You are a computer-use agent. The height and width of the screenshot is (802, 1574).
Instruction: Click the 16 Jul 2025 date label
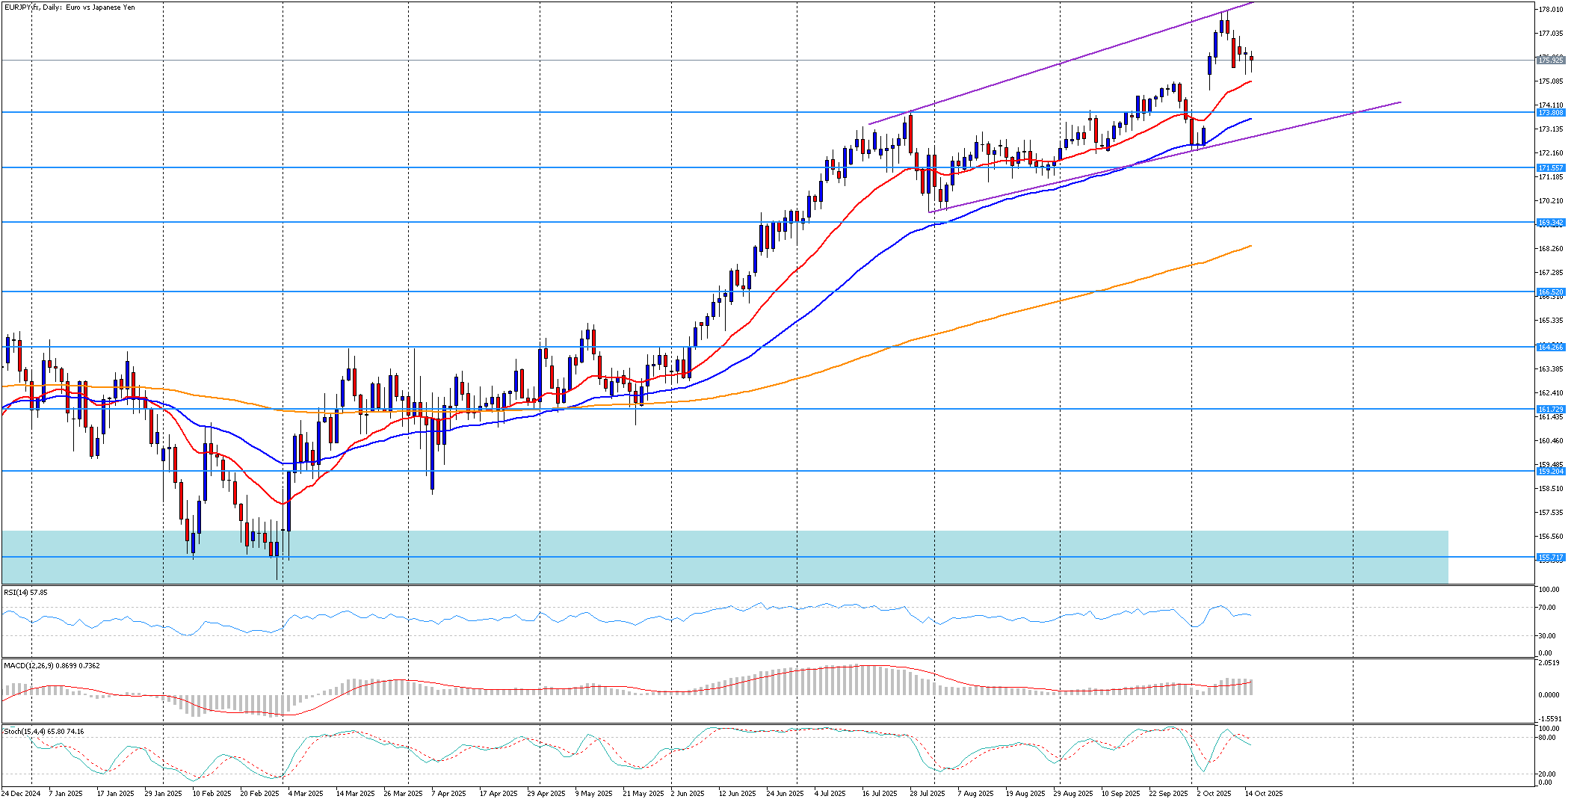(x=880, y=794)
